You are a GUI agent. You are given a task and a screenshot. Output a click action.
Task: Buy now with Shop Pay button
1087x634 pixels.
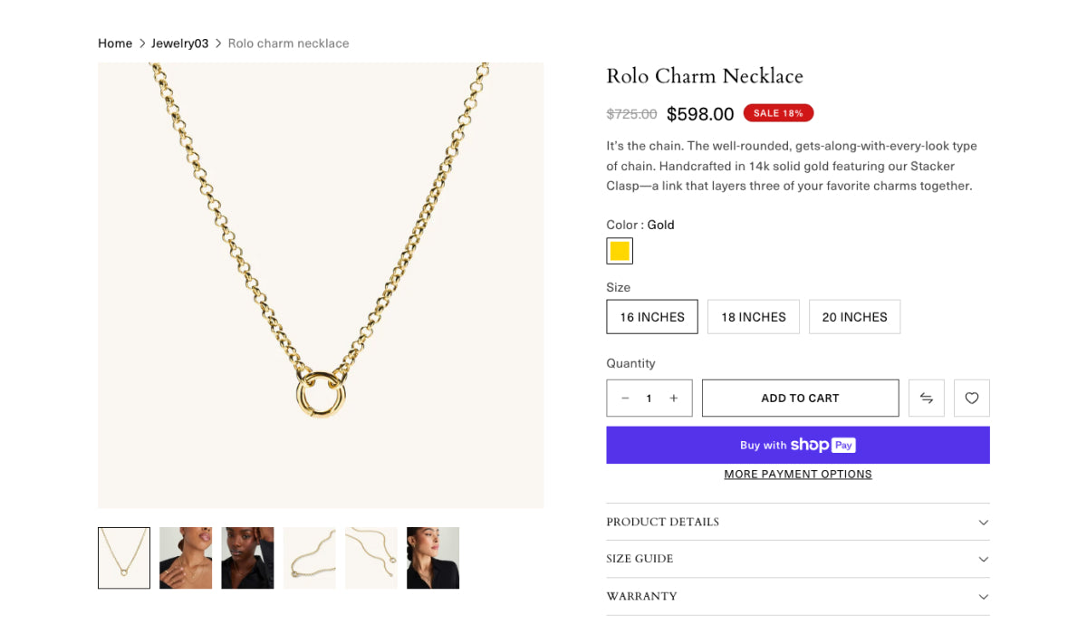(x=797, y=446)
